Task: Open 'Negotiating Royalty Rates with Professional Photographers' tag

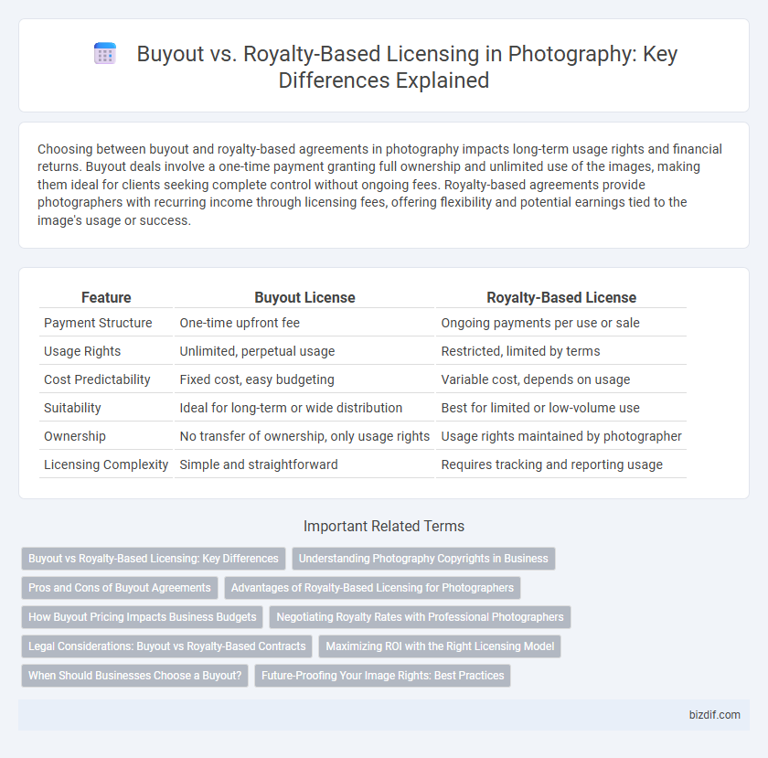Action: point(420,617)
